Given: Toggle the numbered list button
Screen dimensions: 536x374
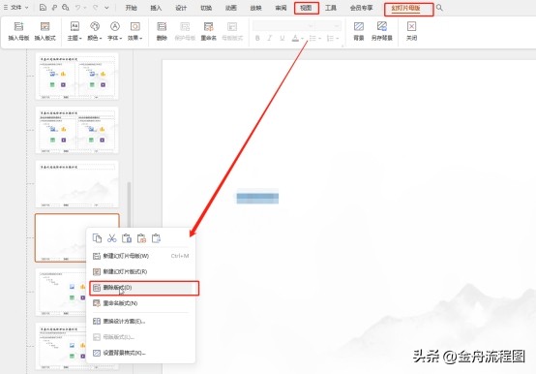Looking at the screenshot, I should tap(330, 39).
